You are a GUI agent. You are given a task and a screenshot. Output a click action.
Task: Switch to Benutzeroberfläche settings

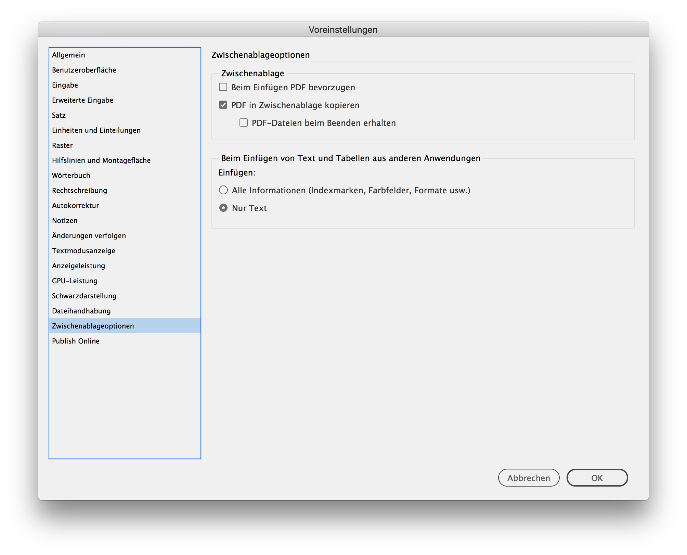(x=84, y=70)
